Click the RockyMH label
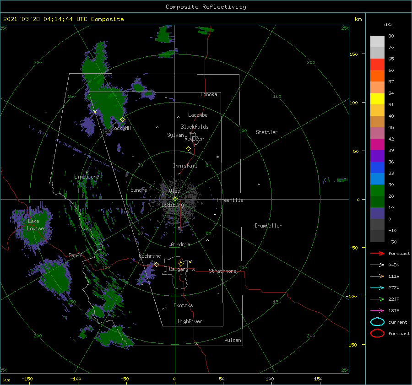 (x=121, y=128)
